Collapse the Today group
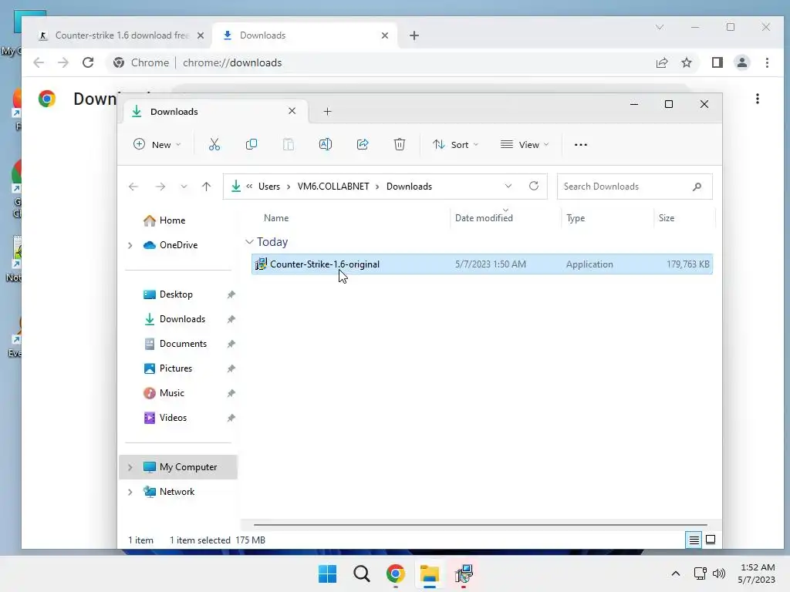Screen dimensions: 790x592 pyautogui.click(x=249, y=241)
